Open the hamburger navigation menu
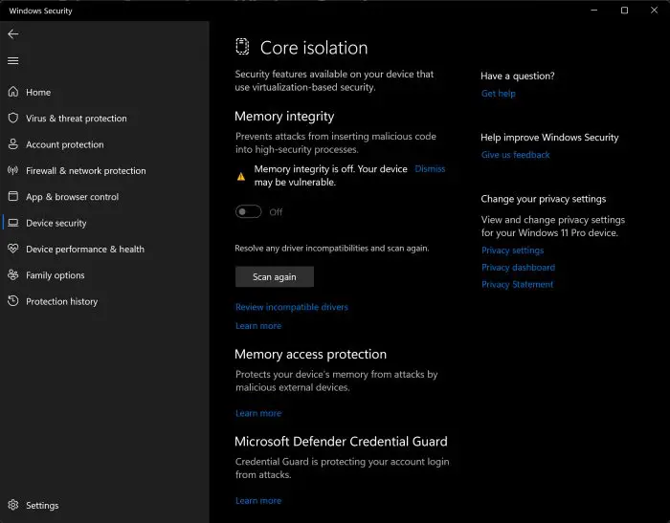The image size is (670, 523). [x=12, y=60]
